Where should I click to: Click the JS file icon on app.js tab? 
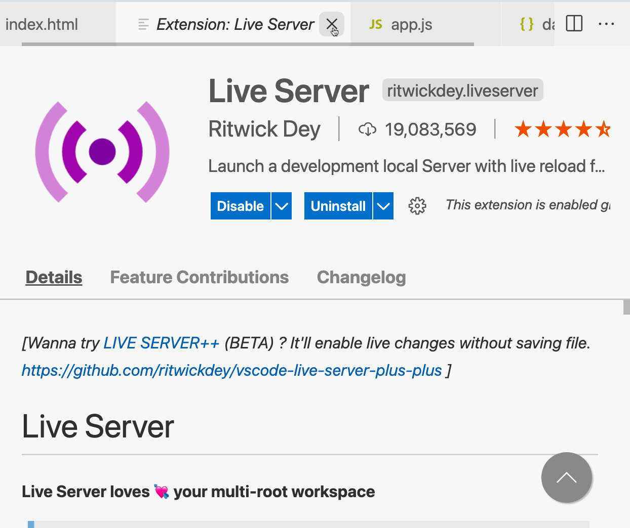[376, 24]
